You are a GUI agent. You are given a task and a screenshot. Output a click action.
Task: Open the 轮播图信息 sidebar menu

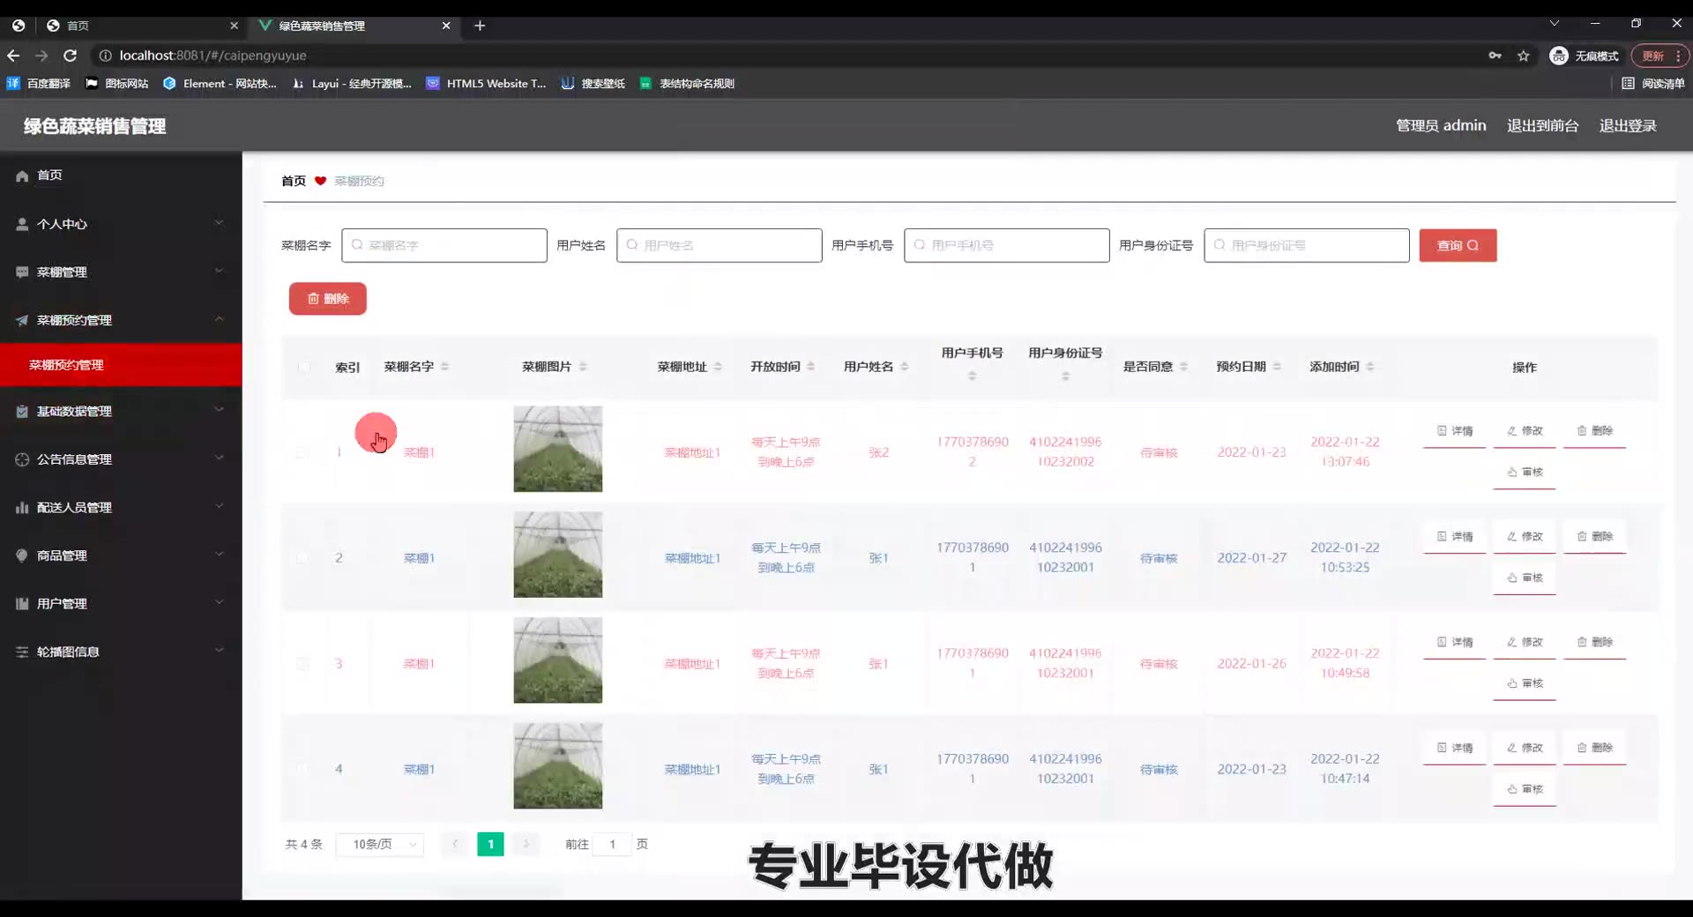coord(121,652)
